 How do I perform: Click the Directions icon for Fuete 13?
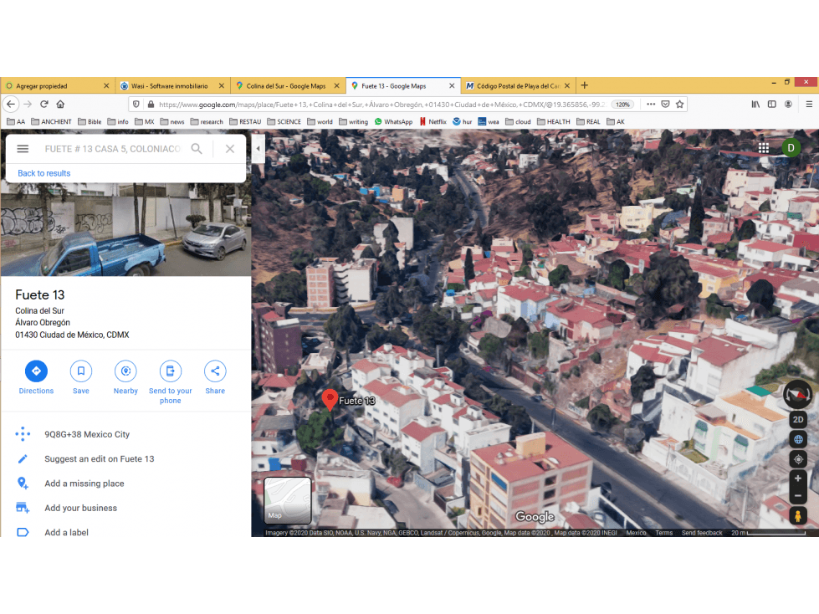click(36, 371)
